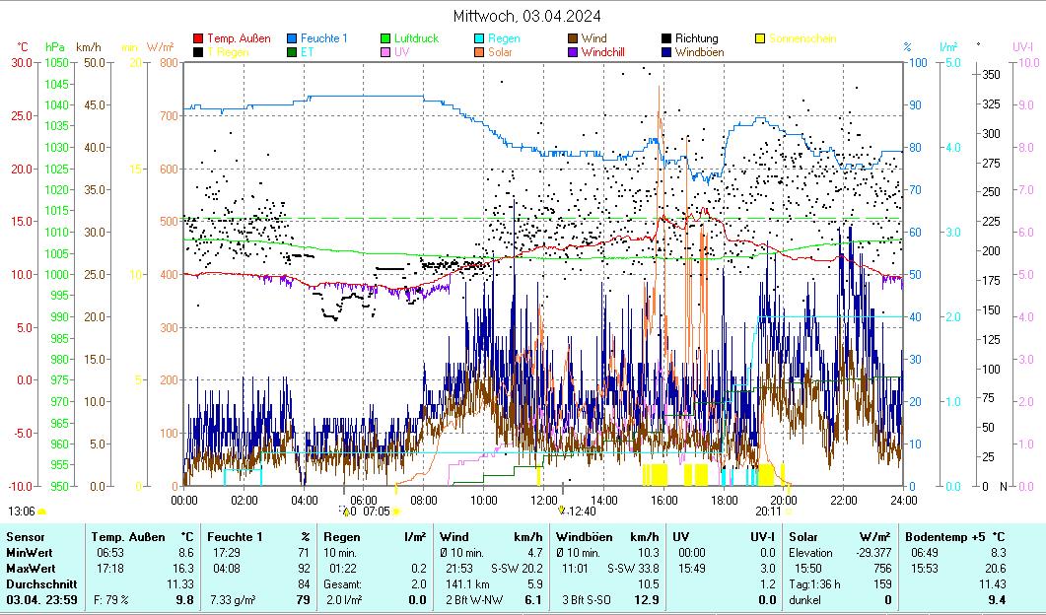The image size is (1046, 615).
Task: Select the brown Wind legend square
Action: pos(573,39)
